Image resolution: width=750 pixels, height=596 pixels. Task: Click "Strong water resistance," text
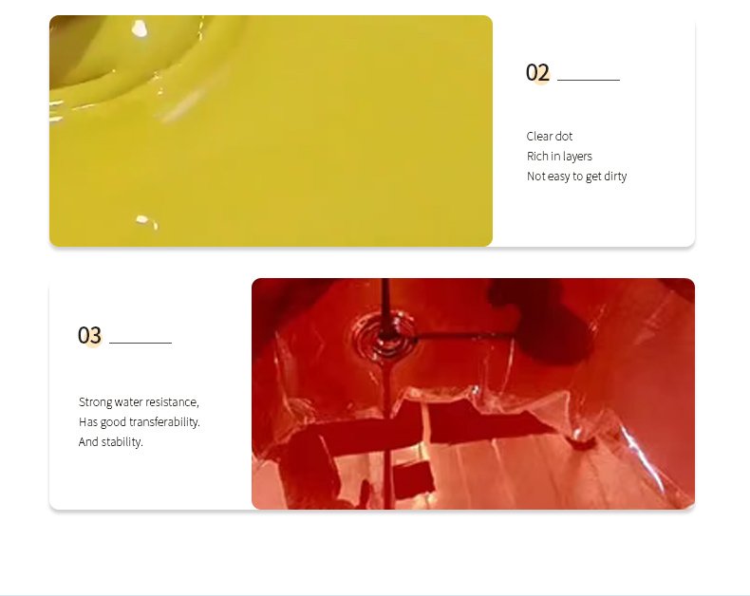point(139,402)
